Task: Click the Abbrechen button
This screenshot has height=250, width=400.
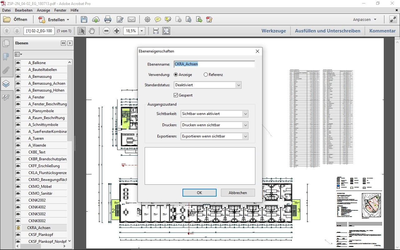Action: click(x=238, y=192)
